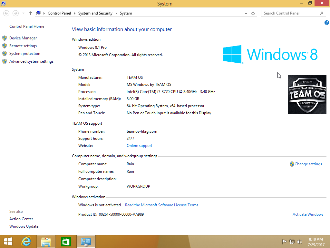The height and width of the screenshot is (248, 330).
Task: Click the shield icon beside Advanced system settings
Action: coord(5,62)
